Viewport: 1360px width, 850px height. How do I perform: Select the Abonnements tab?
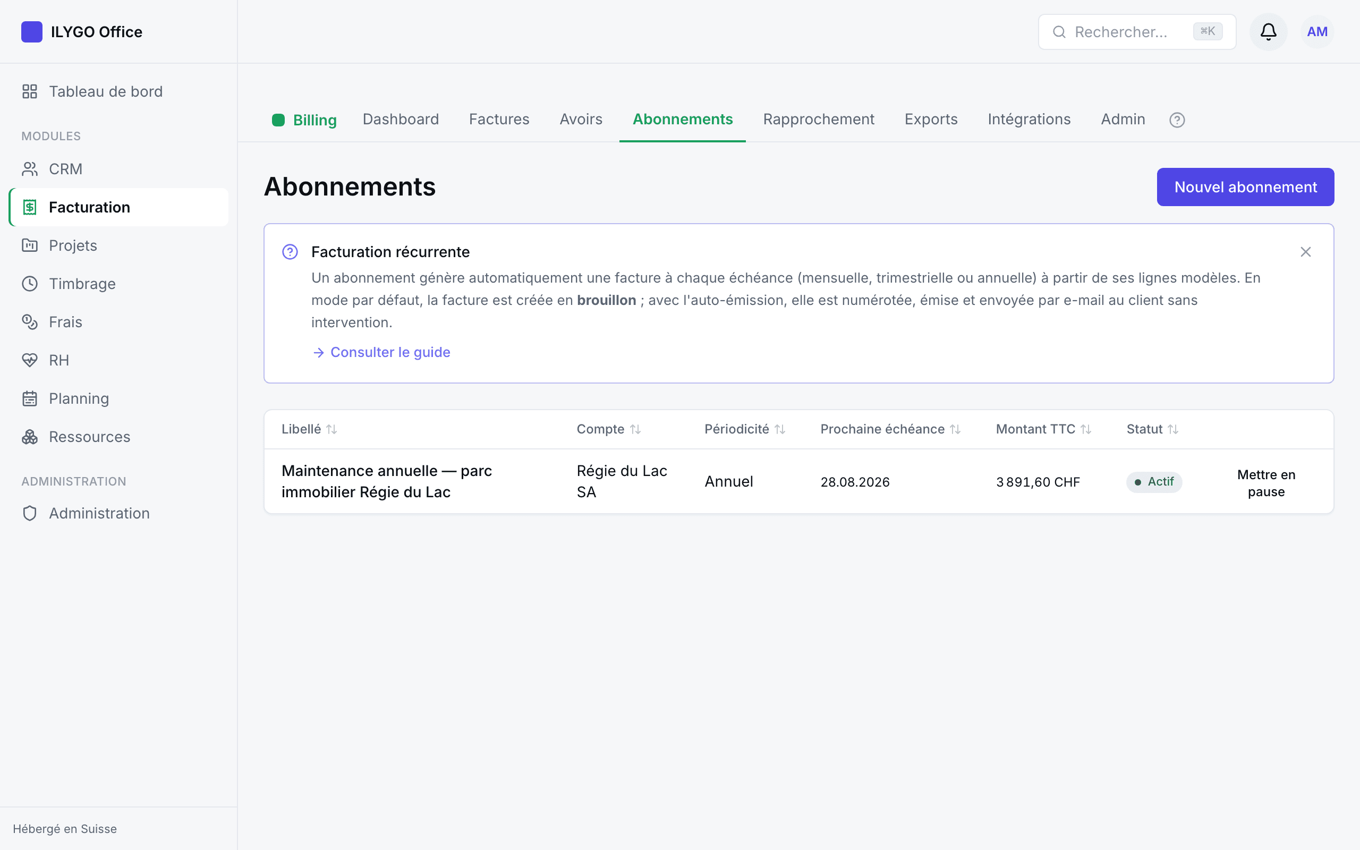click(682, 119)
